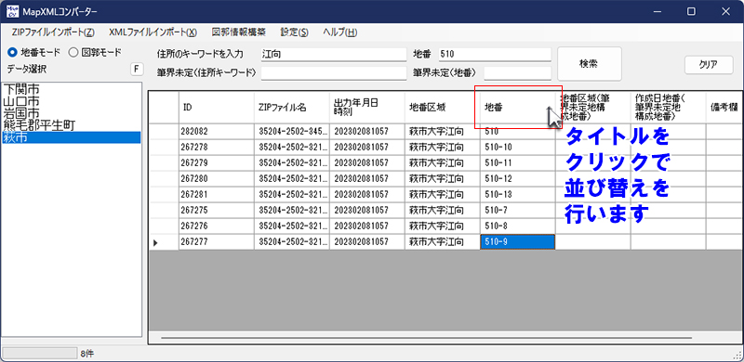This screenshot has width=744, height=362.
Task: Click the horizontal scrollbar below the grid
Action: [x=426, y=338]
